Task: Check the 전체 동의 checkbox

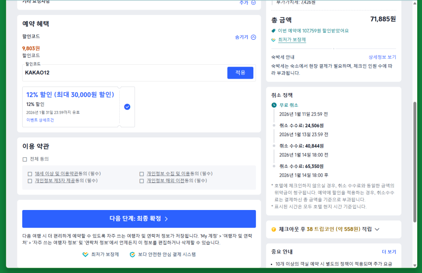Action: 24,159
